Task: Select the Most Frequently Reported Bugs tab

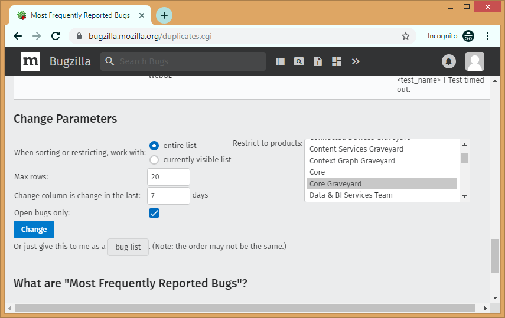Action: (x=80, y=15)
